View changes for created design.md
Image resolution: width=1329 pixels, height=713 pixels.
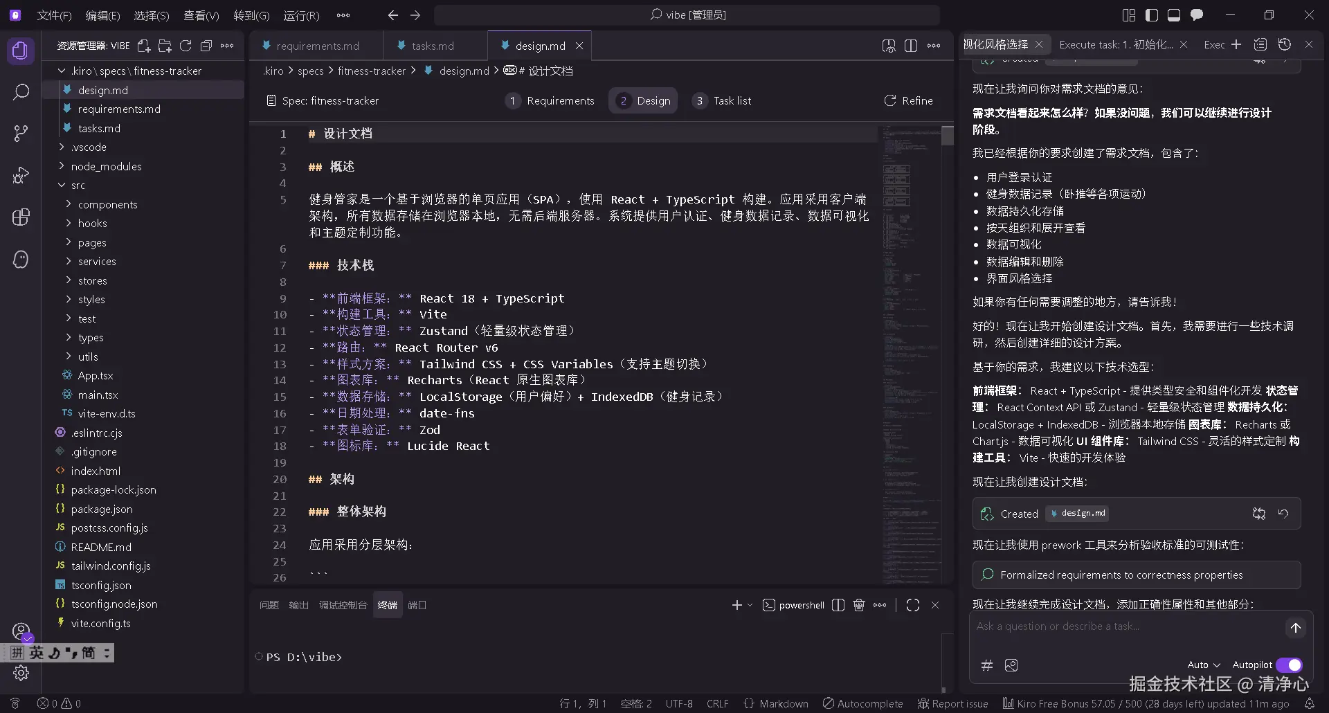coord(1259,514)
